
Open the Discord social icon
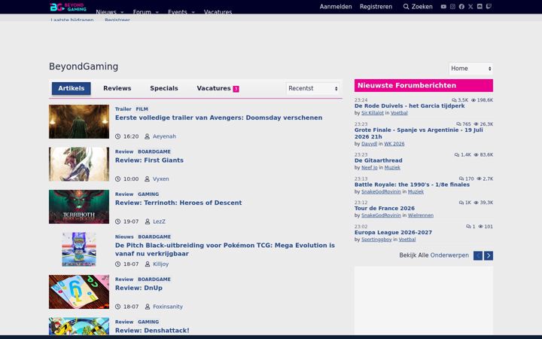click(x=480, y=7)
